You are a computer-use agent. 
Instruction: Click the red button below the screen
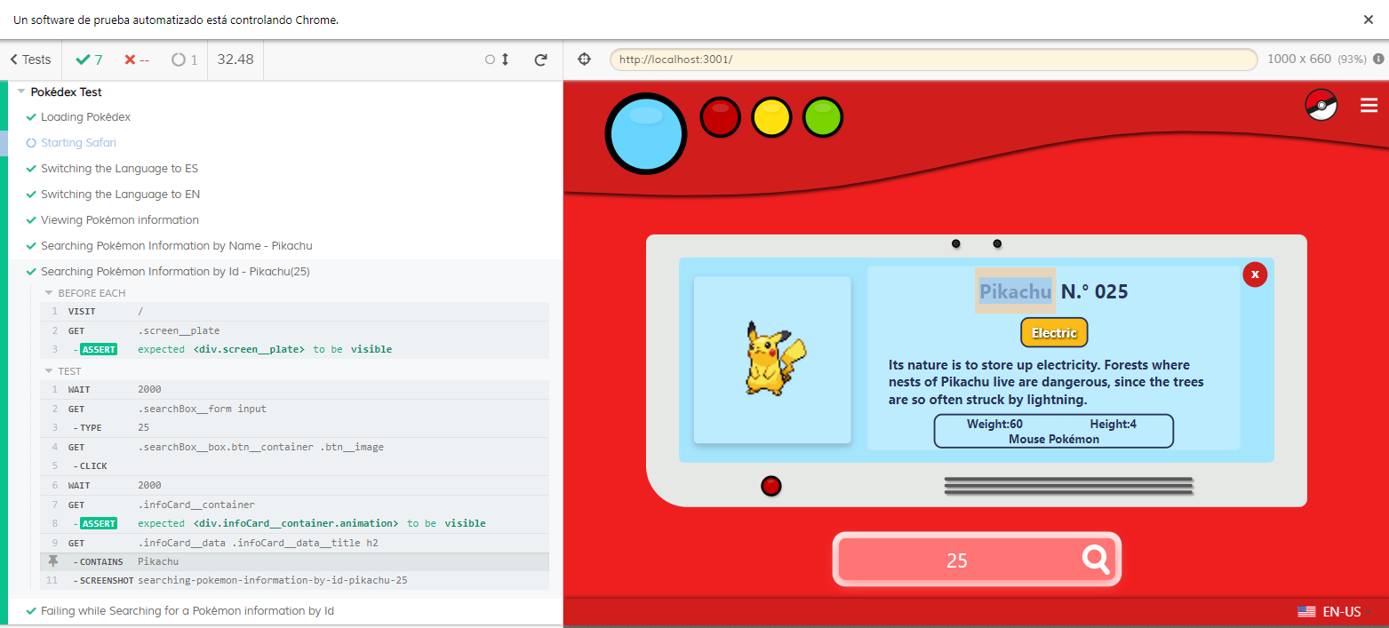coord(771,486)
